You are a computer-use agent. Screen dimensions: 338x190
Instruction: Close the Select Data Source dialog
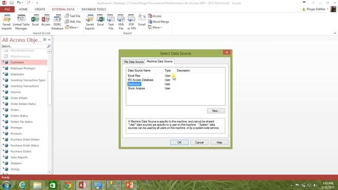click(x=227, y=52)
